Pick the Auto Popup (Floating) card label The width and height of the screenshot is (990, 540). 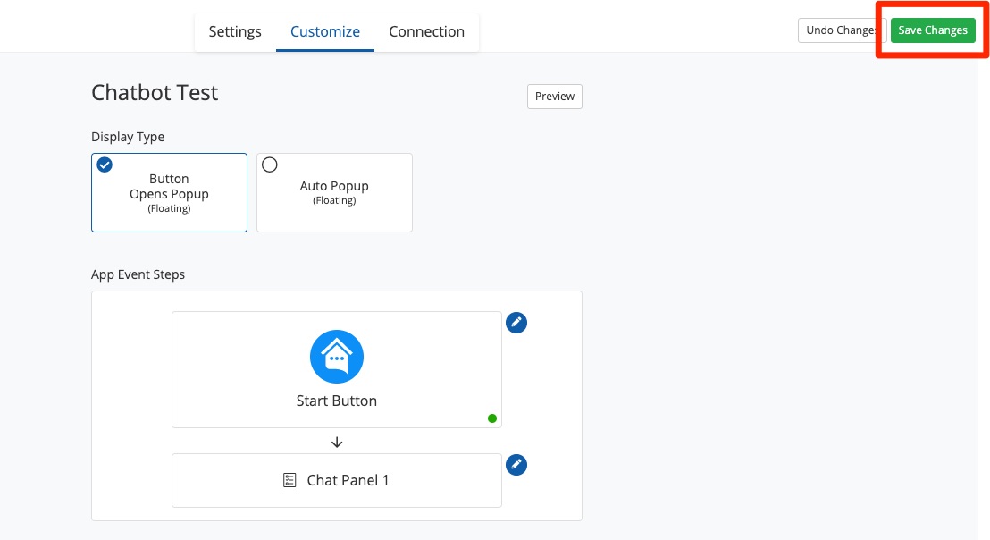334,192
